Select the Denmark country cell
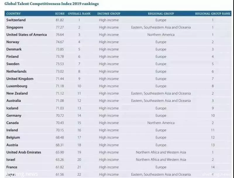The height and width of the screenshot is (178, 234). [x=14, y=49]
